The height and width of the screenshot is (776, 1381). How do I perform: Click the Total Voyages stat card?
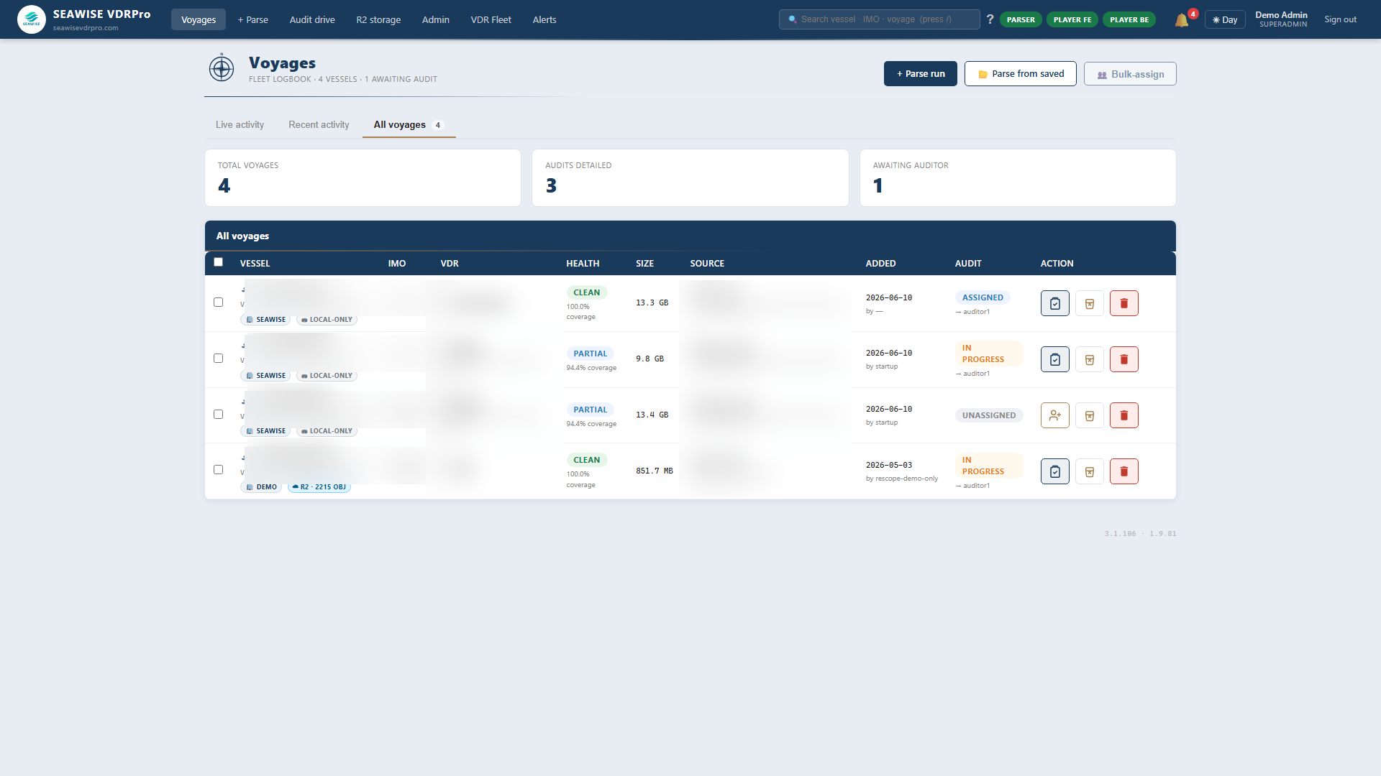(363, 178)
